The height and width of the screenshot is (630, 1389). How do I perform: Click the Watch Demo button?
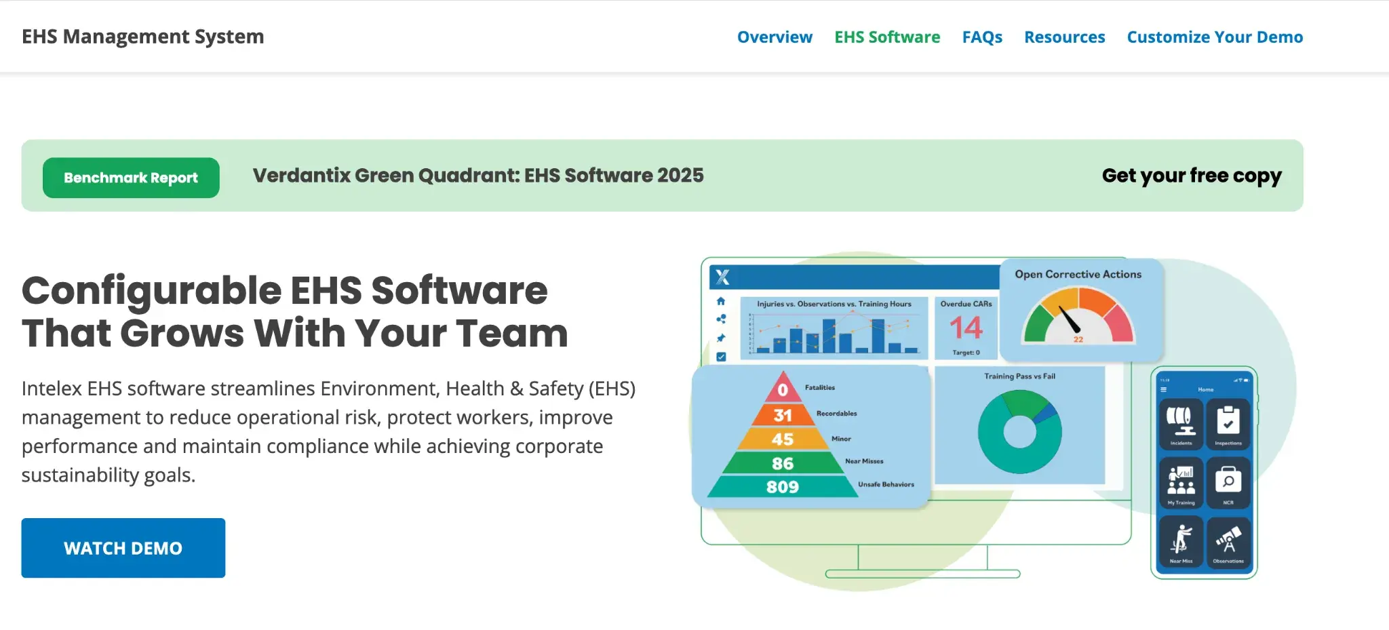[123, 547]
